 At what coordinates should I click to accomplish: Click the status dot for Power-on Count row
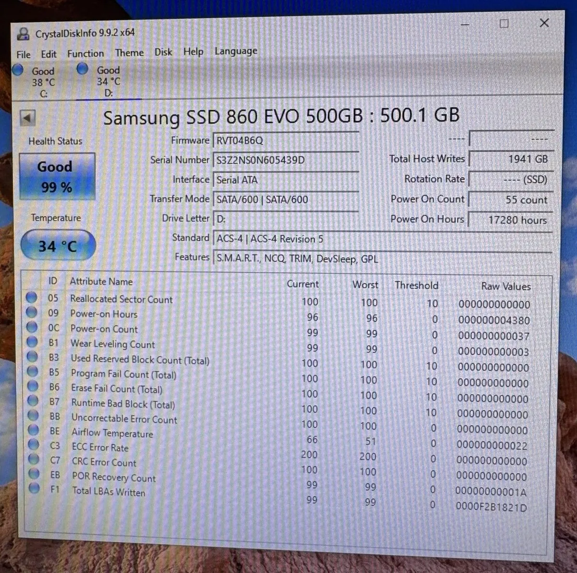pos(32,327)
